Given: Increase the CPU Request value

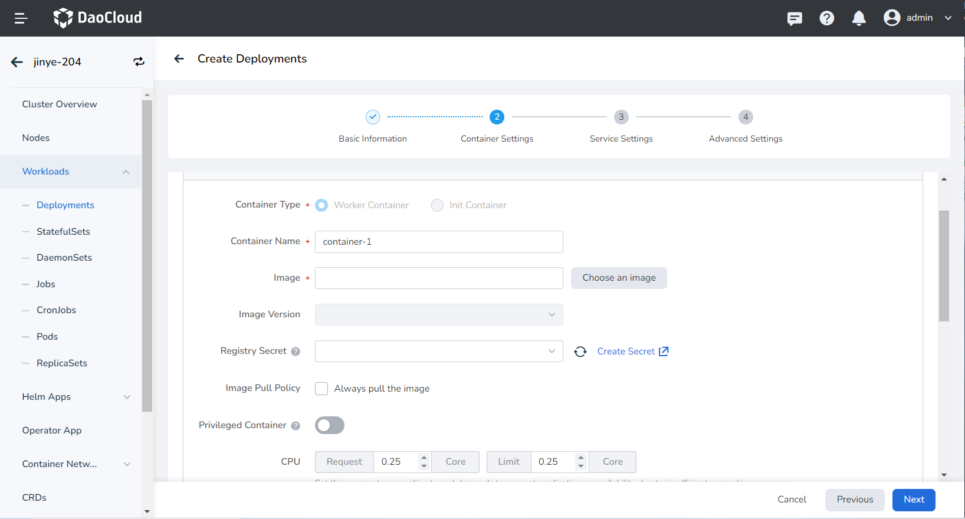Looking at the screenshot, I should 424,458.
